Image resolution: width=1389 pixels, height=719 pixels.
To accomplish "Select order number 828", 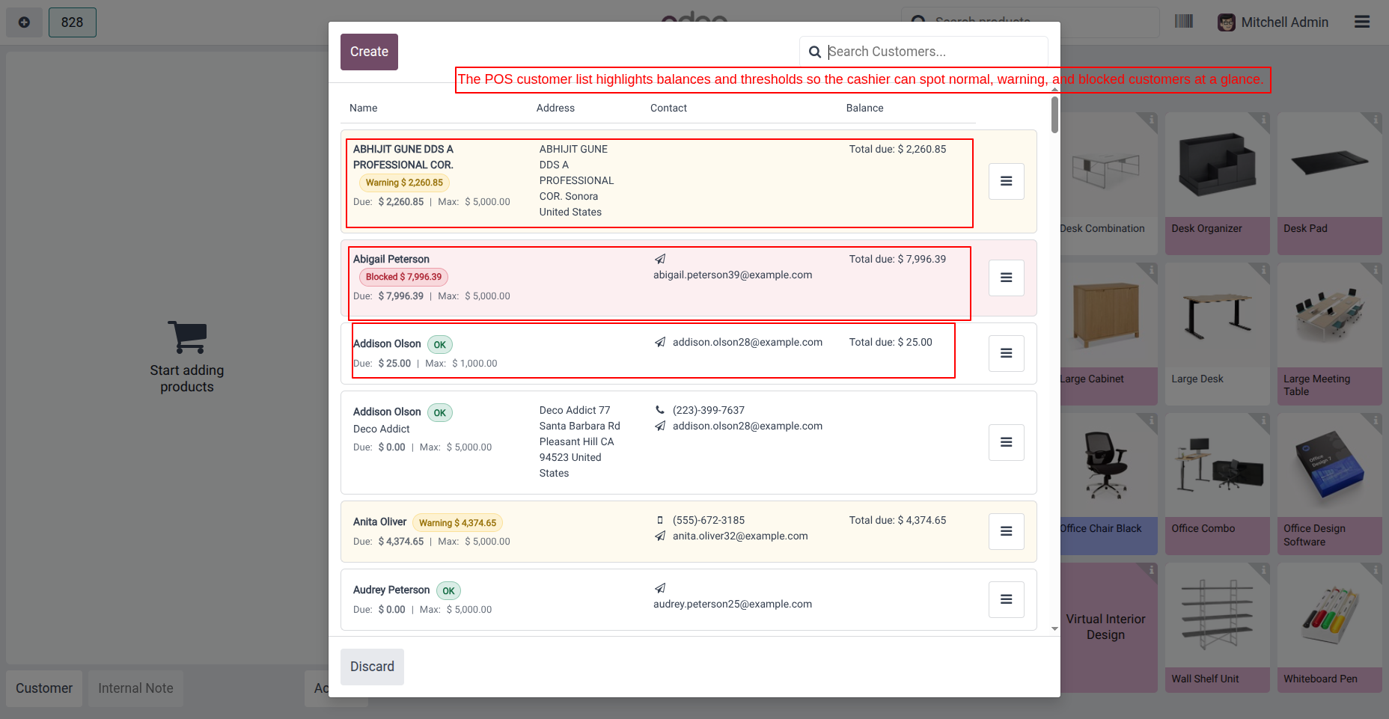I will [73, 22].
